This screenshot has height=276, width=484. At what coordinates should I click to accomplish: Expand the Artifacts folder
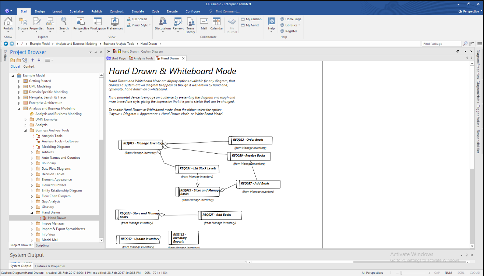click(32, 152)
